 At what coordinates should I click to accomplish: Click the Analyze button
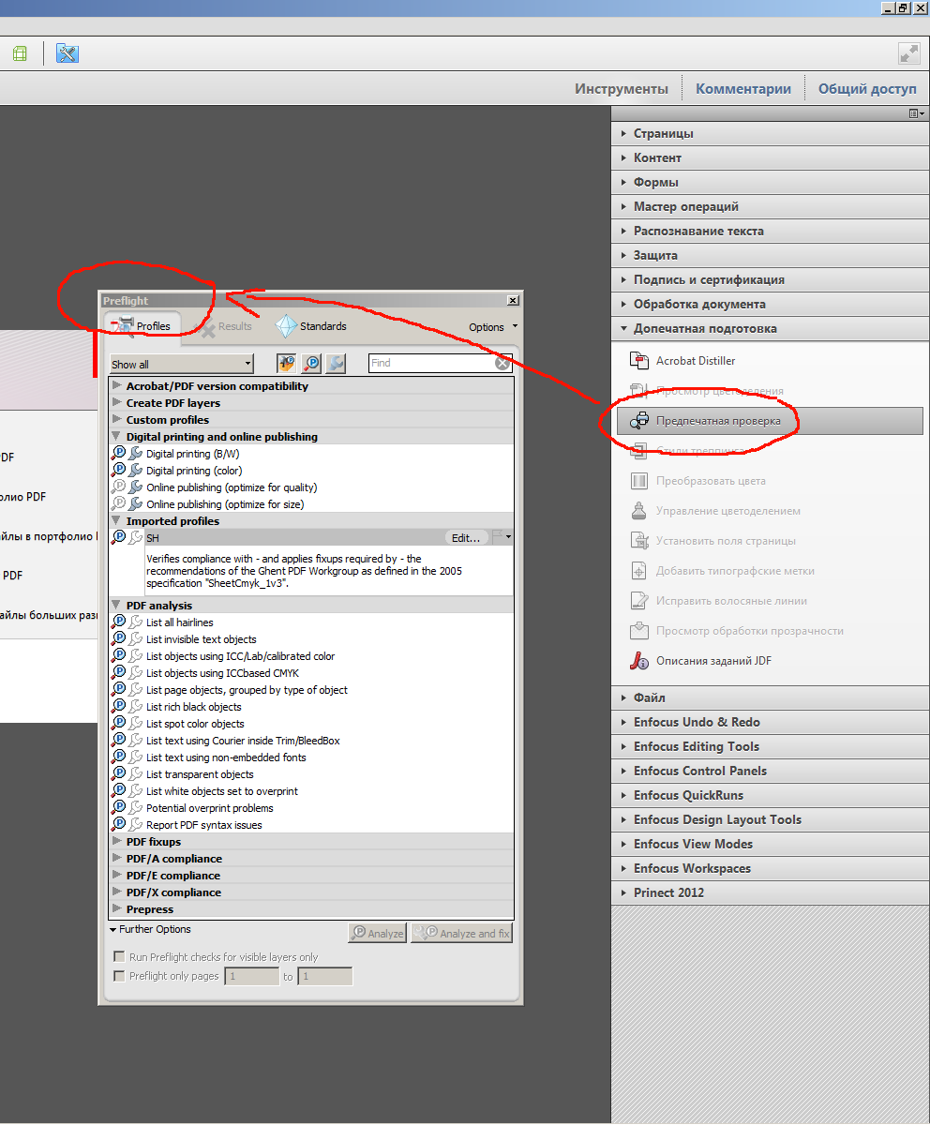[378, 933]
